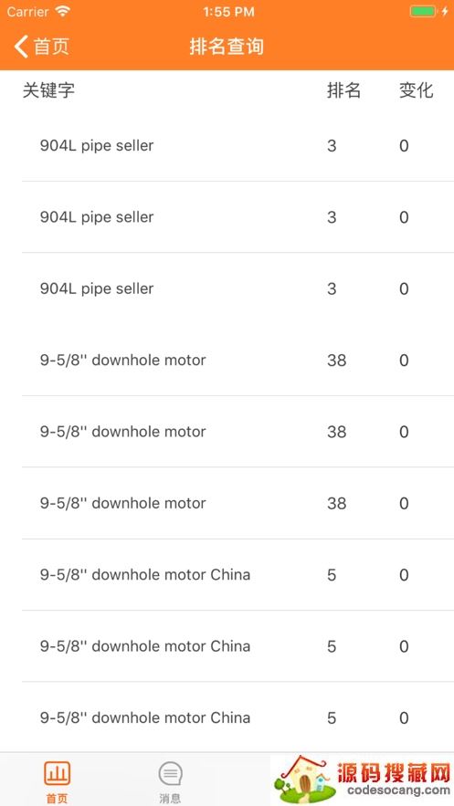Select the 首页 tab label
The width and height of the screenshot is (454, 806).
[x=57, y=798]
